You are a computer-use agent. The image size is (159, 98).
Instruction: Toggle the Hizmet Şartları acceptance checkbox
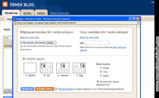click(56, 89)
